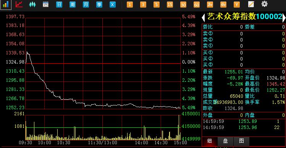Screen dimensions: 286x148
Task: Select weekly period 周 button
Action: coord(73,4)
